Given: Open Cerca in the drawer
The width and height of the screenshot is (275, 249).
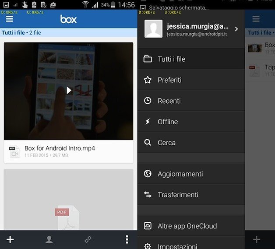Looking at the screenshot, I should pos(191,143).
